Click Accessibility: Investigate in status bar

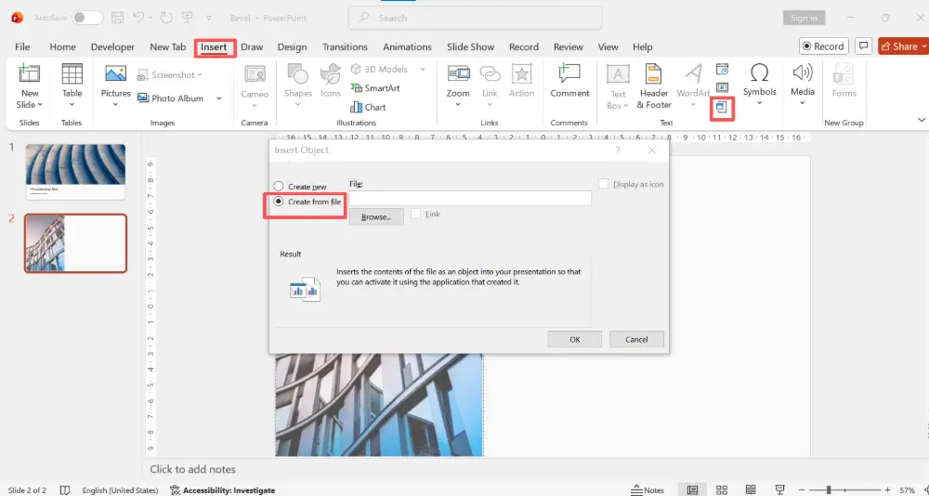(x=223, y=490)
